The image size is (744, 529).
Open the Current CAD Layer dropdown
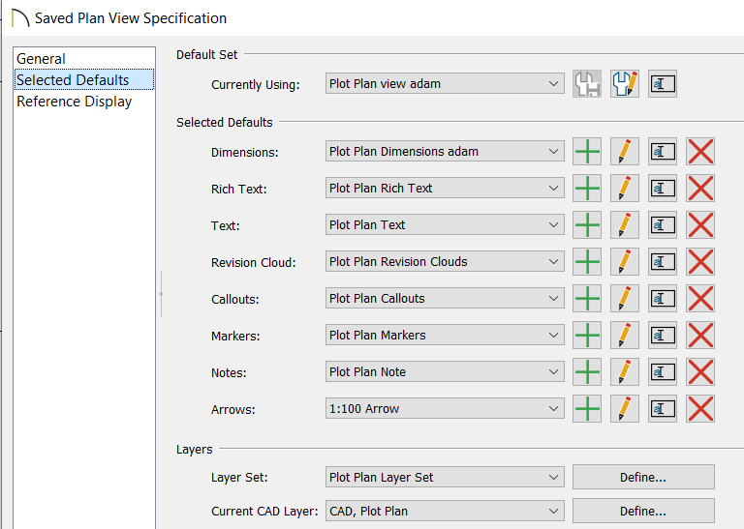445,511
